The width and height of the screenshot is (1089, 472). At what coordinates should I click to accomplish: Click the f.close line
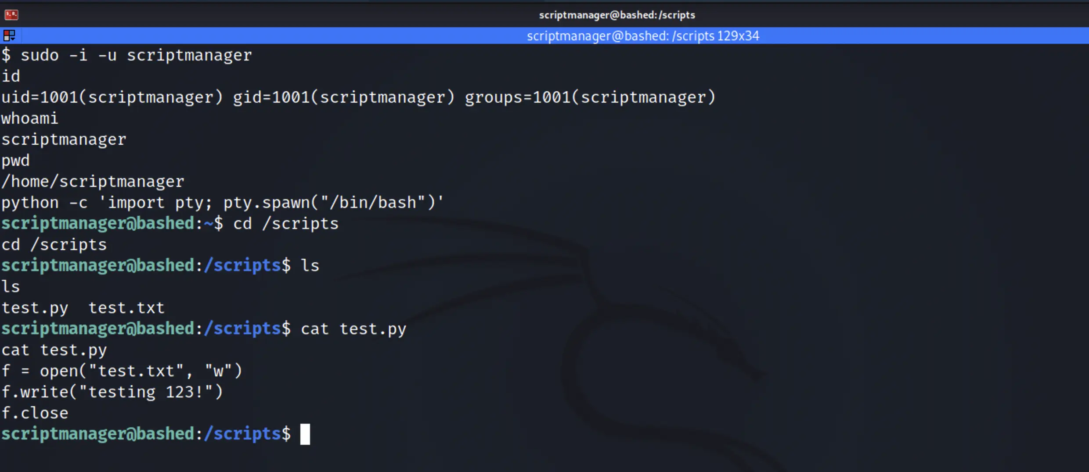pyautogui.click(x=35, y=413)
